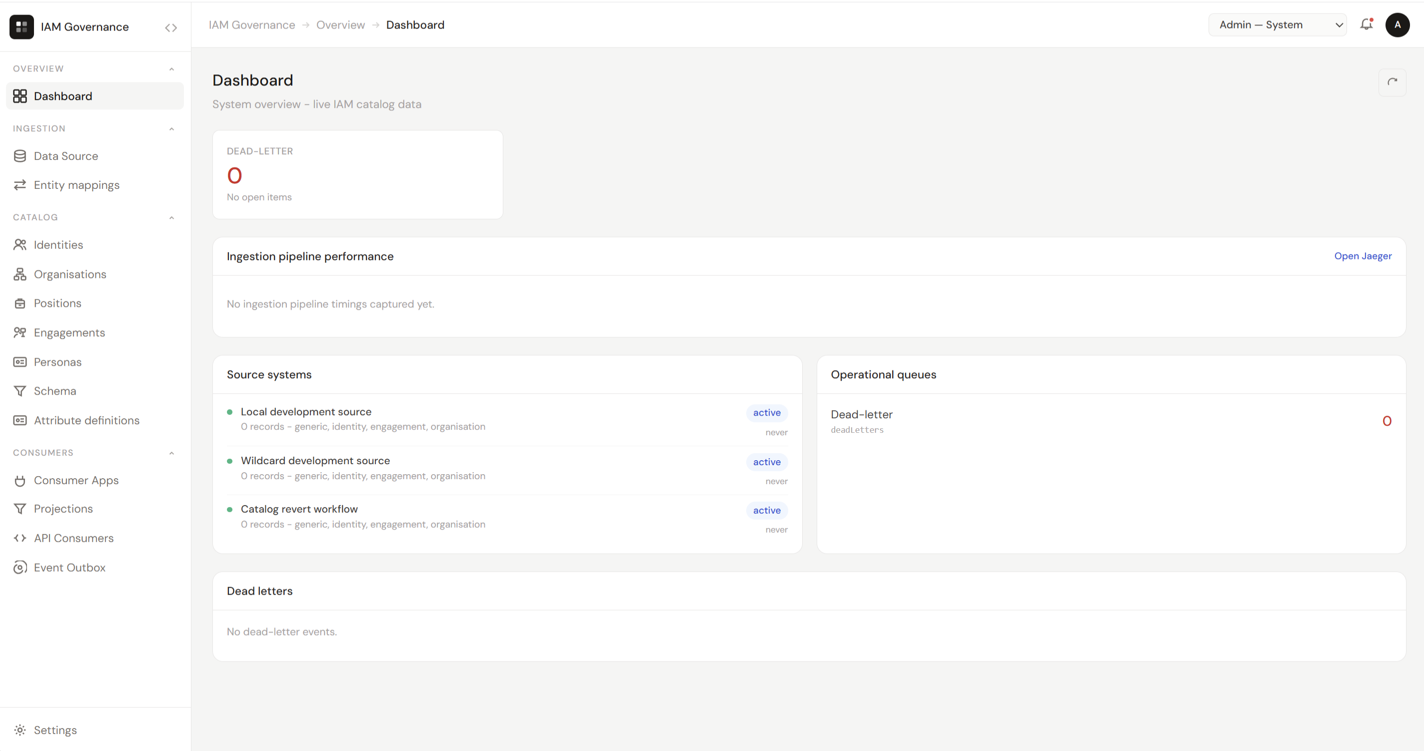Open the Admin — System role dropdown
This screenshot has height=751, width=1424.
point(1278,25)
